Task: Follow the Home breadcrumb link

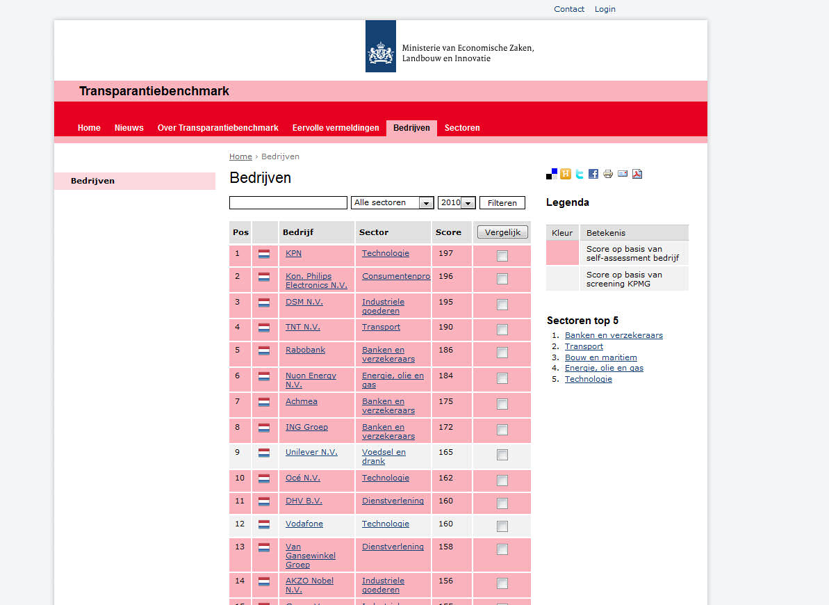Action: coord(240,156)
